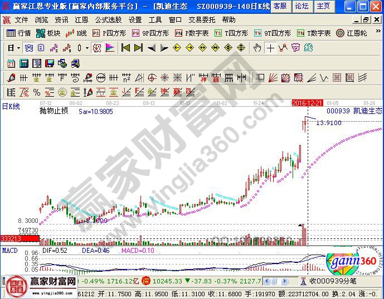Click the 客服 button in title bar

tap(280, 6)
